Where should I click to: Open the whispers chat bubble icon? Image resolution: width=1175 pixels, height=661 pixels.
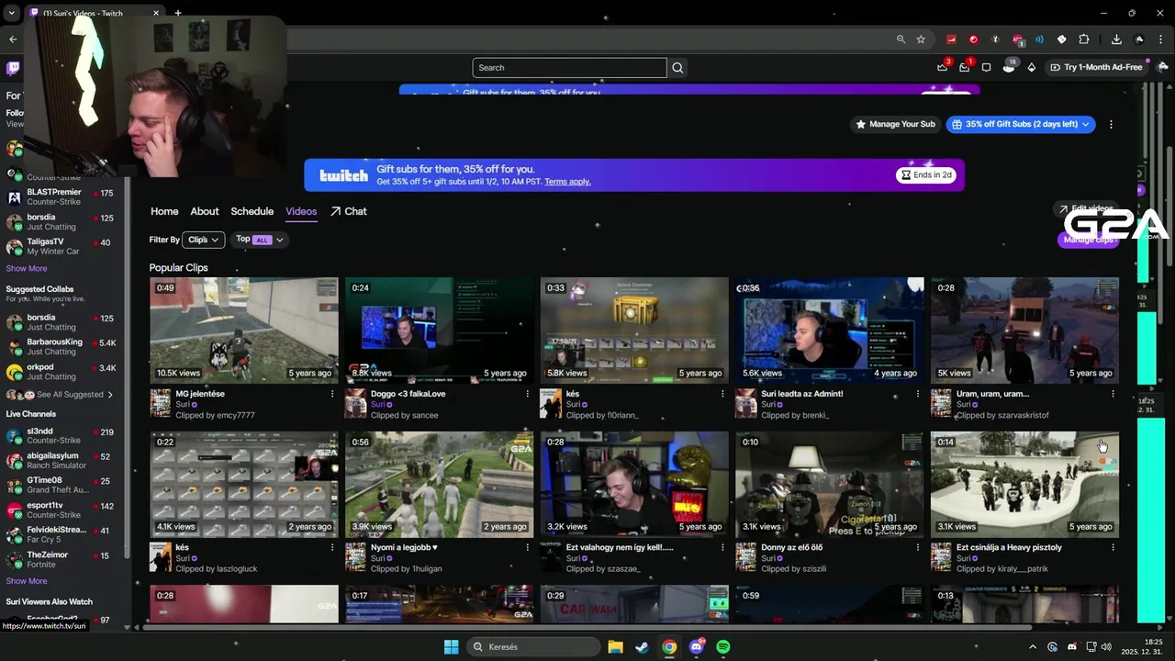point(986,67)
